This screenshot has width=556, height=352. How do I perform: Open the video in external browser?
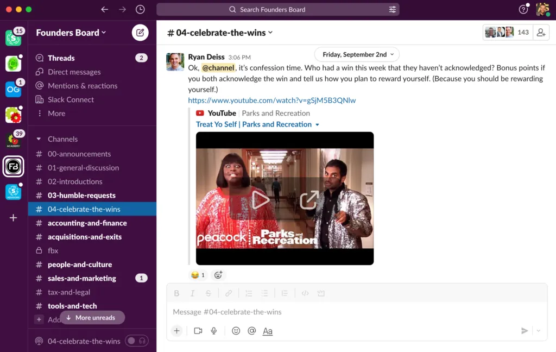(x=309, y=200)
